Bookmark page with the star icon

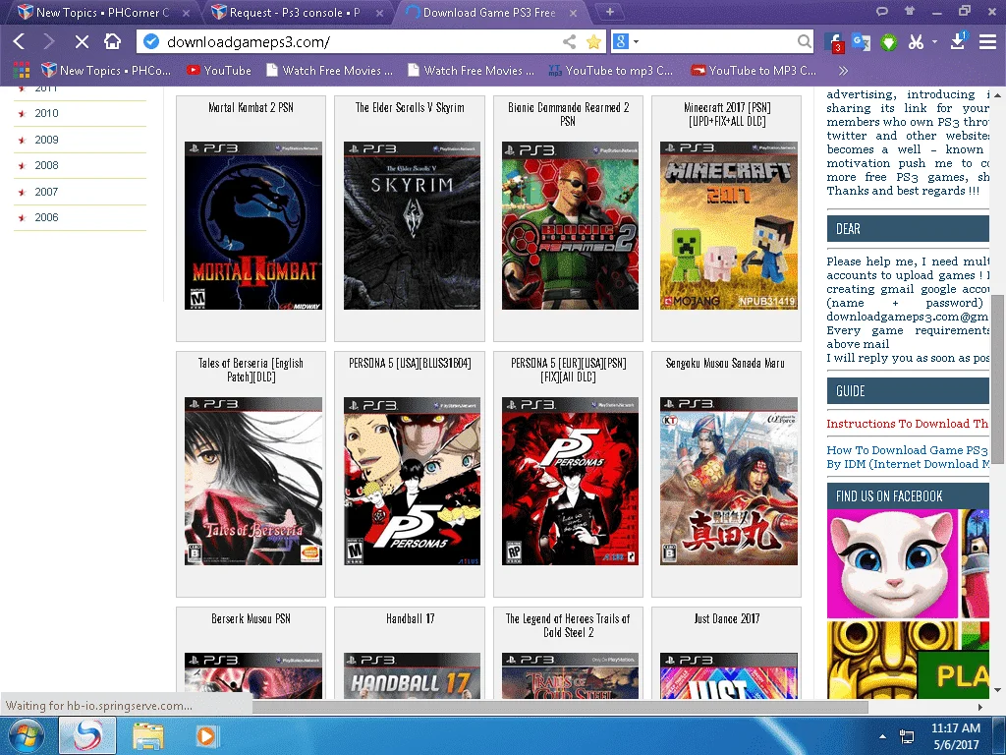(x=594, y=41)
